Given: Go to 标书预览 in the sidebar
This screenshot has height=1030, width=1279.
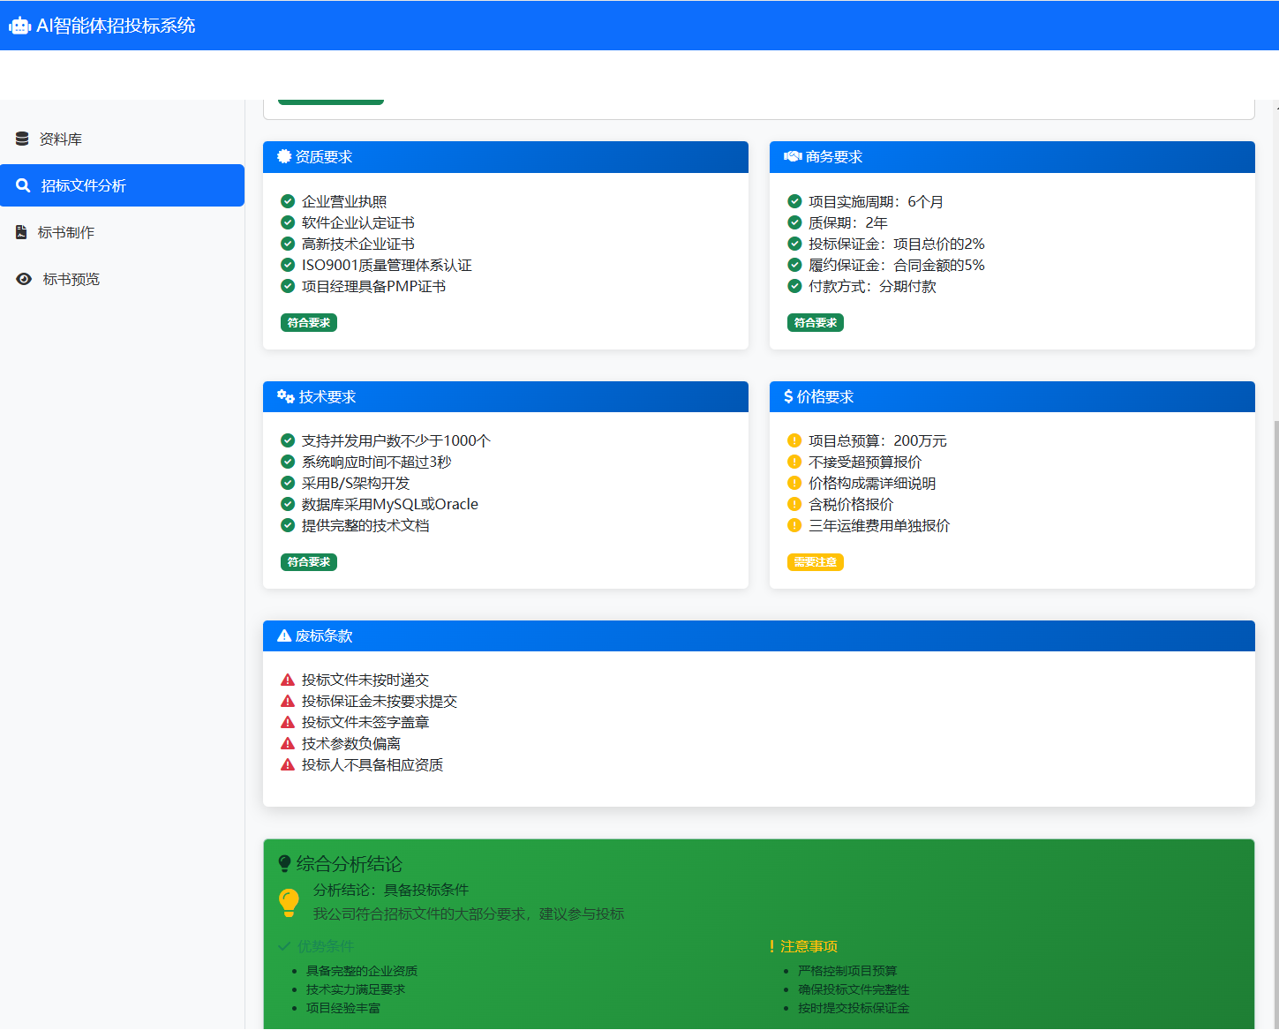Looking at the screenshot, I should (71, 280).
